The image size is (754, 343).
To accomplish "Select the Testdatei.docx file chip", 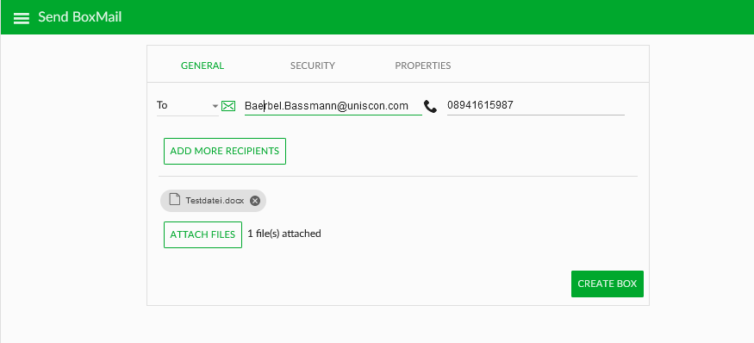I will coord(213,201).
